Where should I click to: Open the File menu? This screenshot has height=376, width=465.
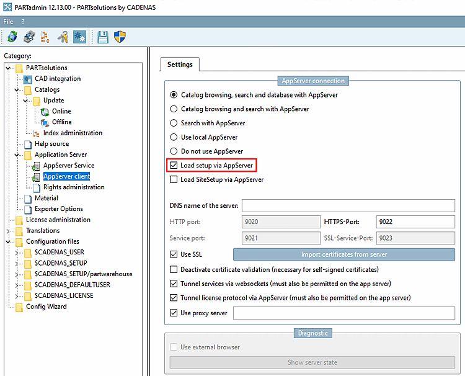click(x=8, y=22)
